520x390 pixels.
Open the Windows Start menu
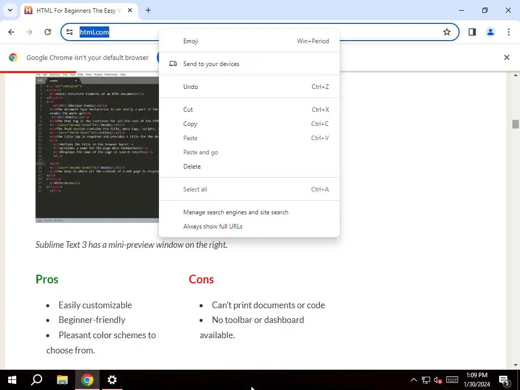click(x=12, y=380)
